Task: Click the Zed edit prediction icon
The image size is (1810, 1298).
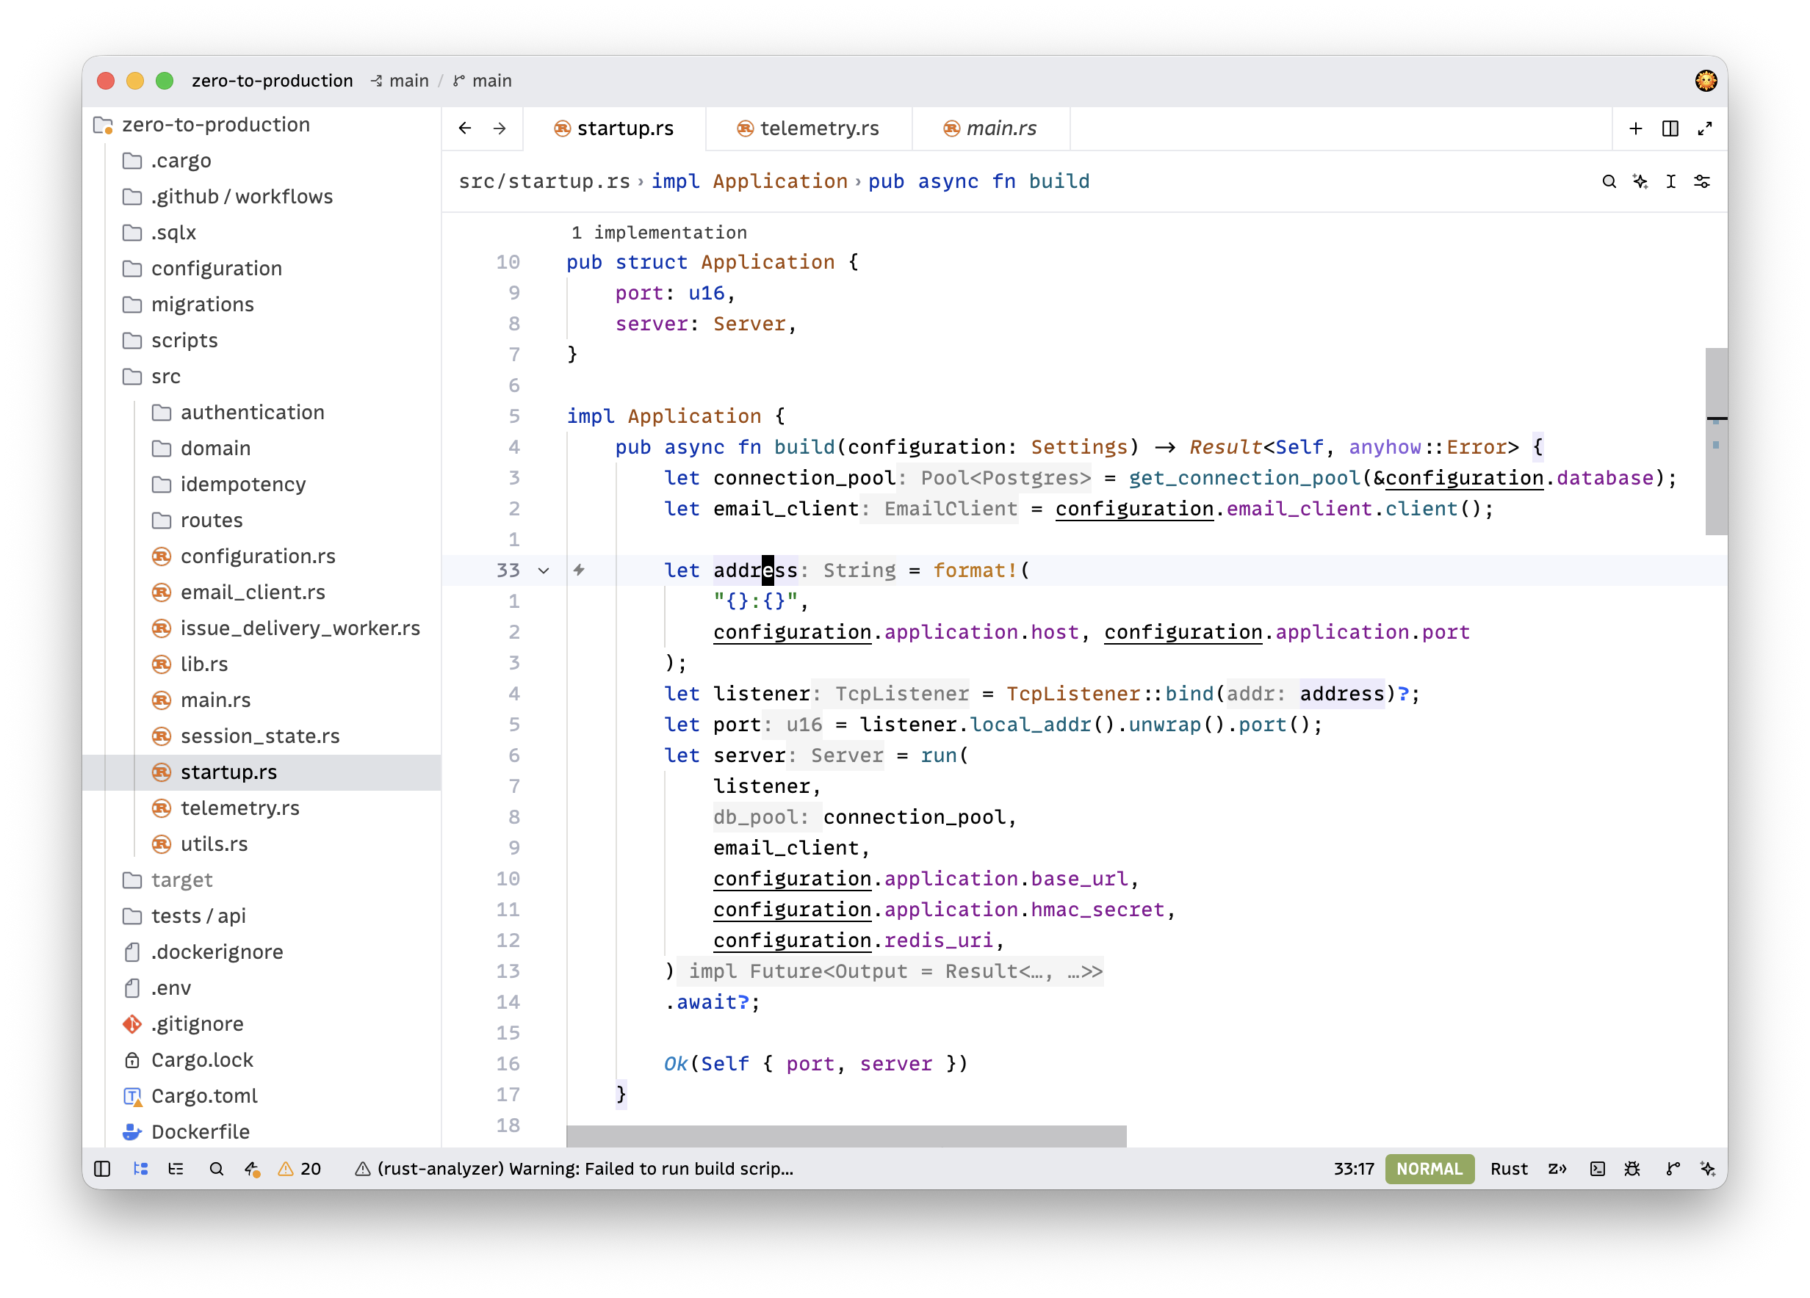Action: pyautogui.click(x=1557, y=1169)
